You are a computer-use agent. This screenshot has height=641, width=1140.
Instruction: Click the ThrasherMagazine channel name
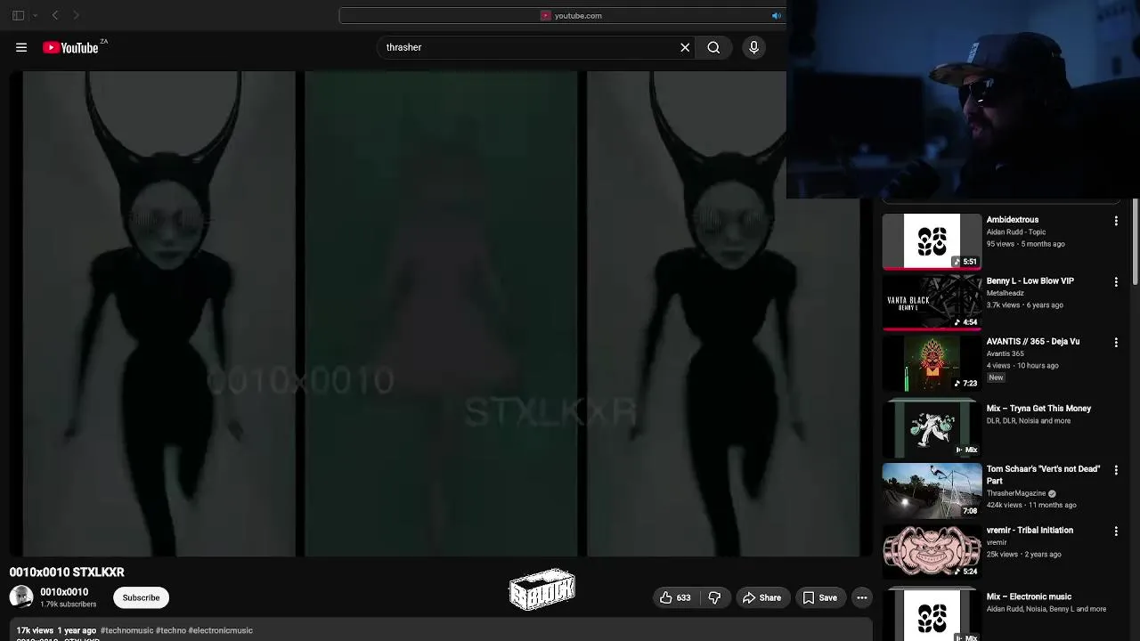click(1016, 493)
